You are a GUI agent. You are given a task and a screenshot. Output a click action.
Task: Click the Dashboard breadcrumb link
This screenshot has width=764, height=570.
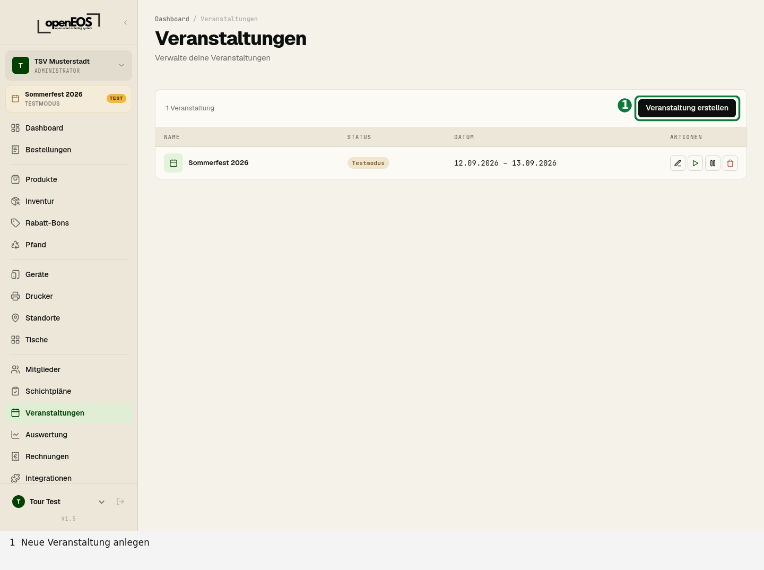172,19
